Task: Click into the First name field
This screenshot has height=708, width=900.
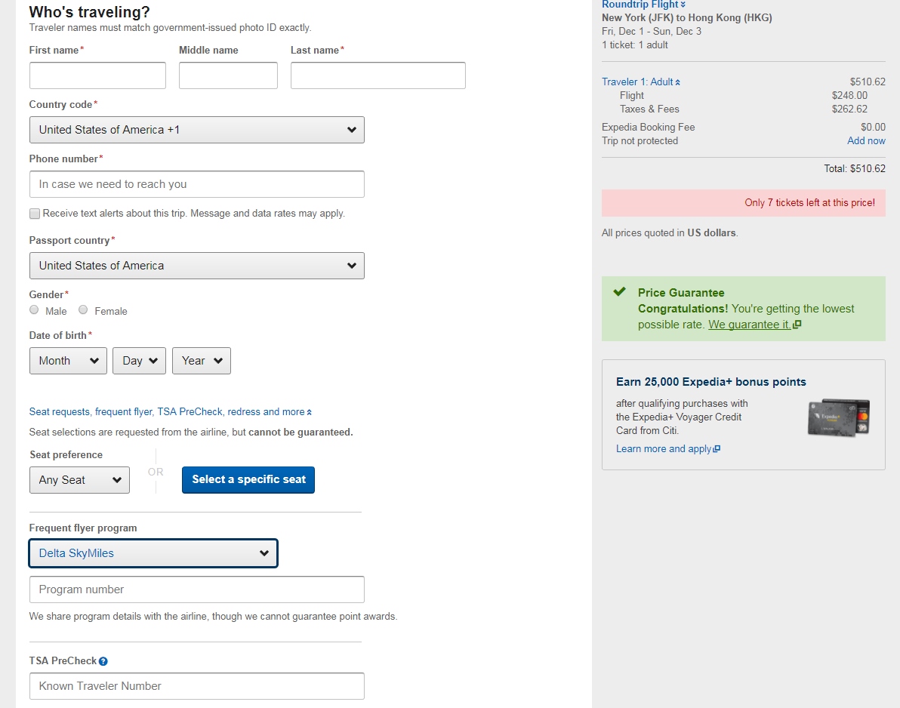Action: coord(97,75)
